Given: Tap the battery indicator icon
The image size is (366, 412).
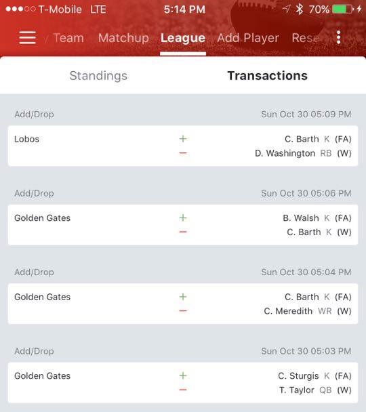Looking at the screenshot, I should (342, 9).
